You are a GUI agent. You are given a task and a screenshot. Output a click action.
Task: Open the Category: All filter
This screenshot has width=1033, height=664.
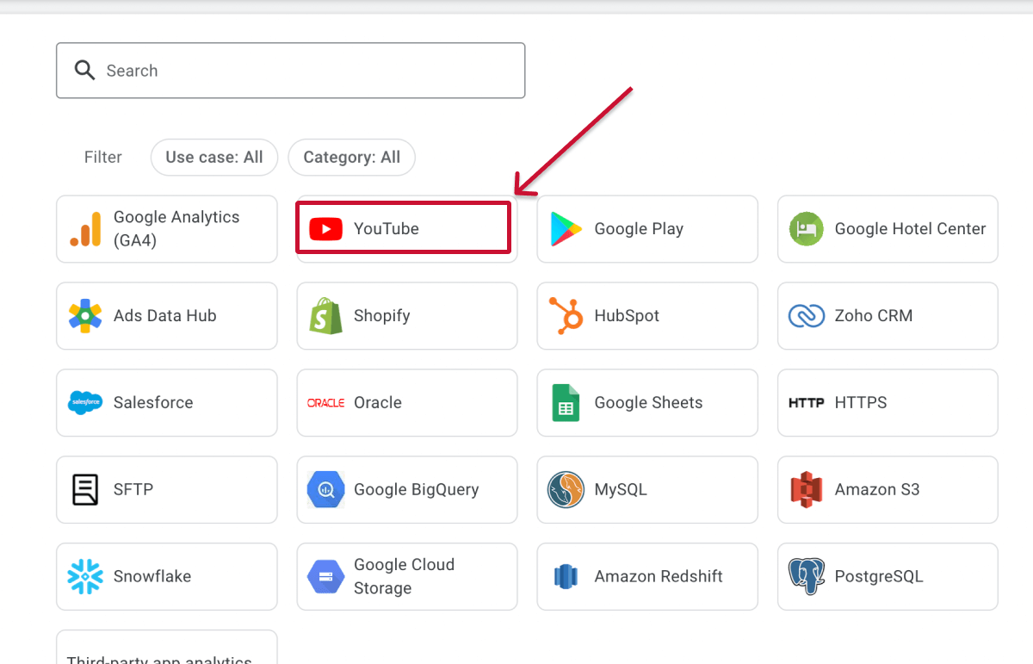click(351, 158)
